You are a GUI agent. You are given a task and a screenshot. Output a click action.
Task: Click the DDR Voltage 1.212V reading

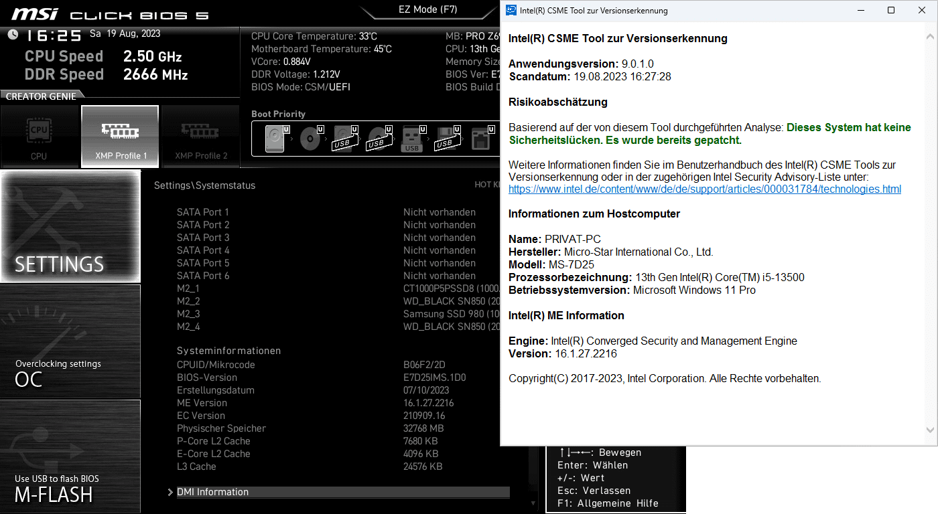[295, 74]
